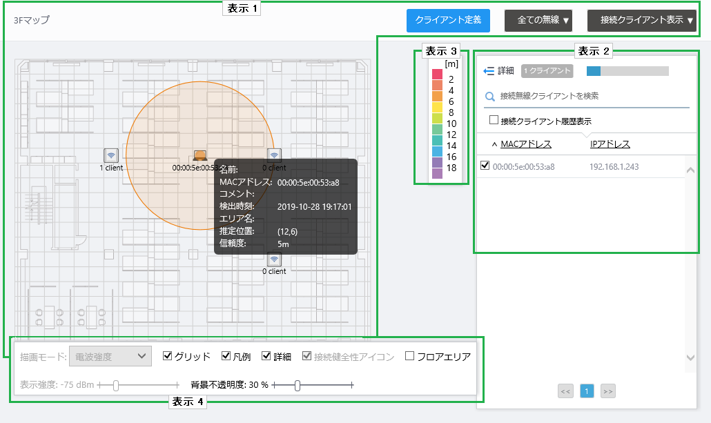Go to next page with >> button
The height and width of the screenshot is (423, 711).
(x=608, y=391)
